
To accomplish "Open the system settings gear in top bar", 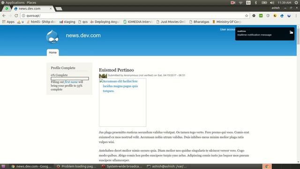I will 296,3.
